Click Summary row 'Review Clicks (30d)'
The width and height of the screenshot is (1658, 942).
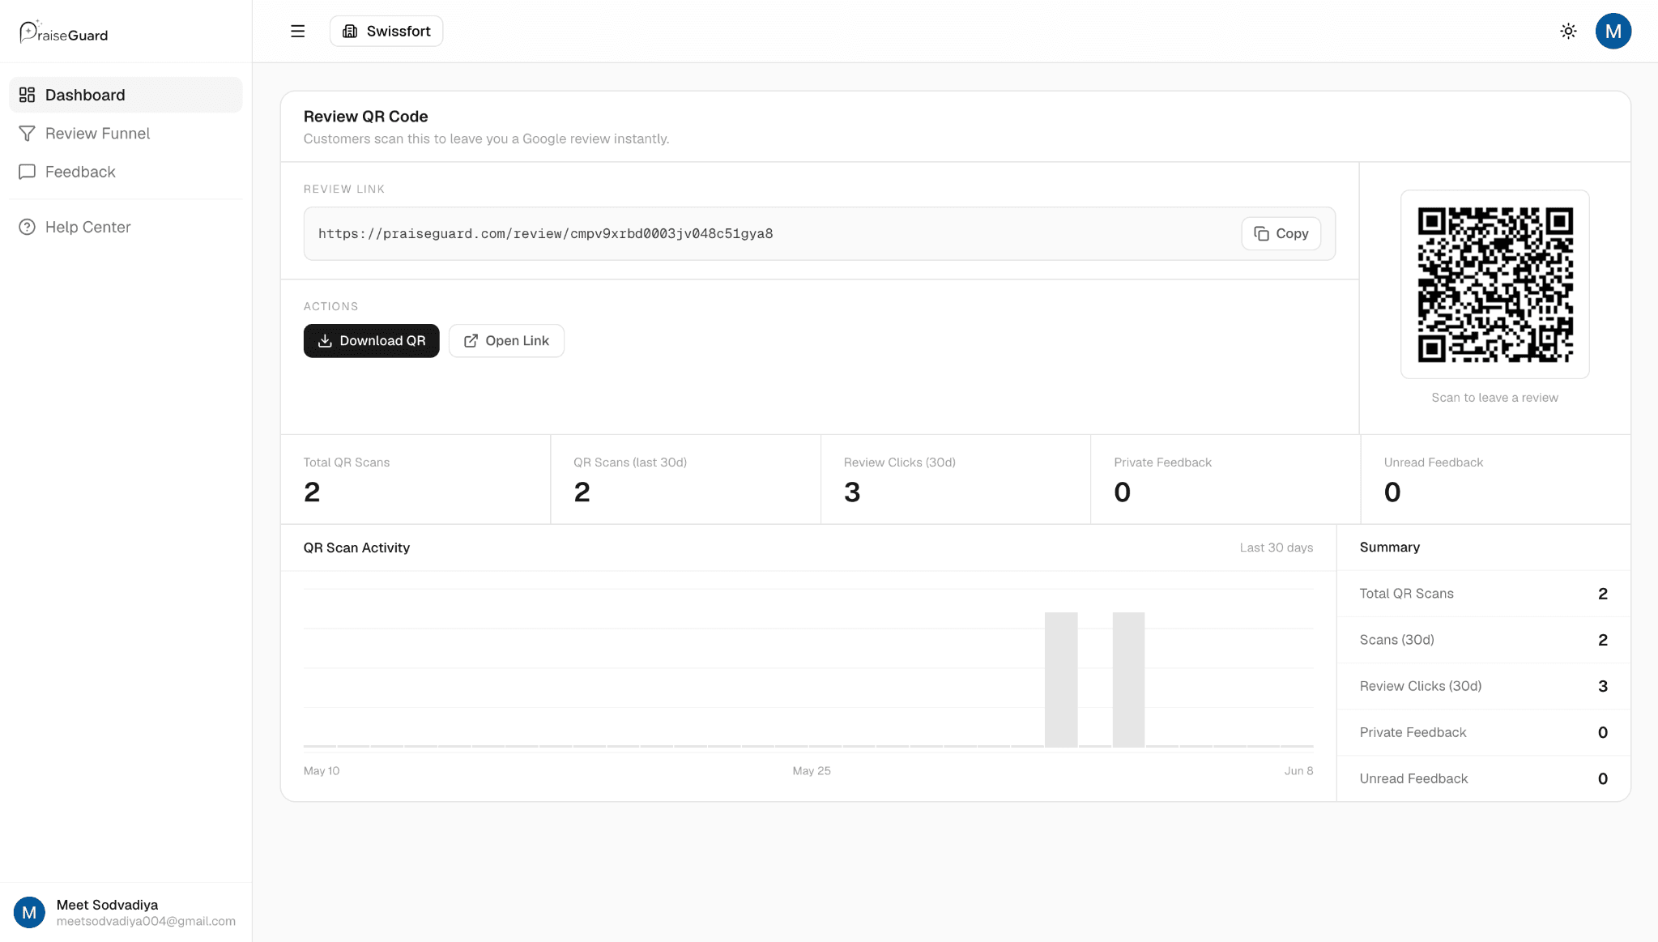pos(1483,686)
